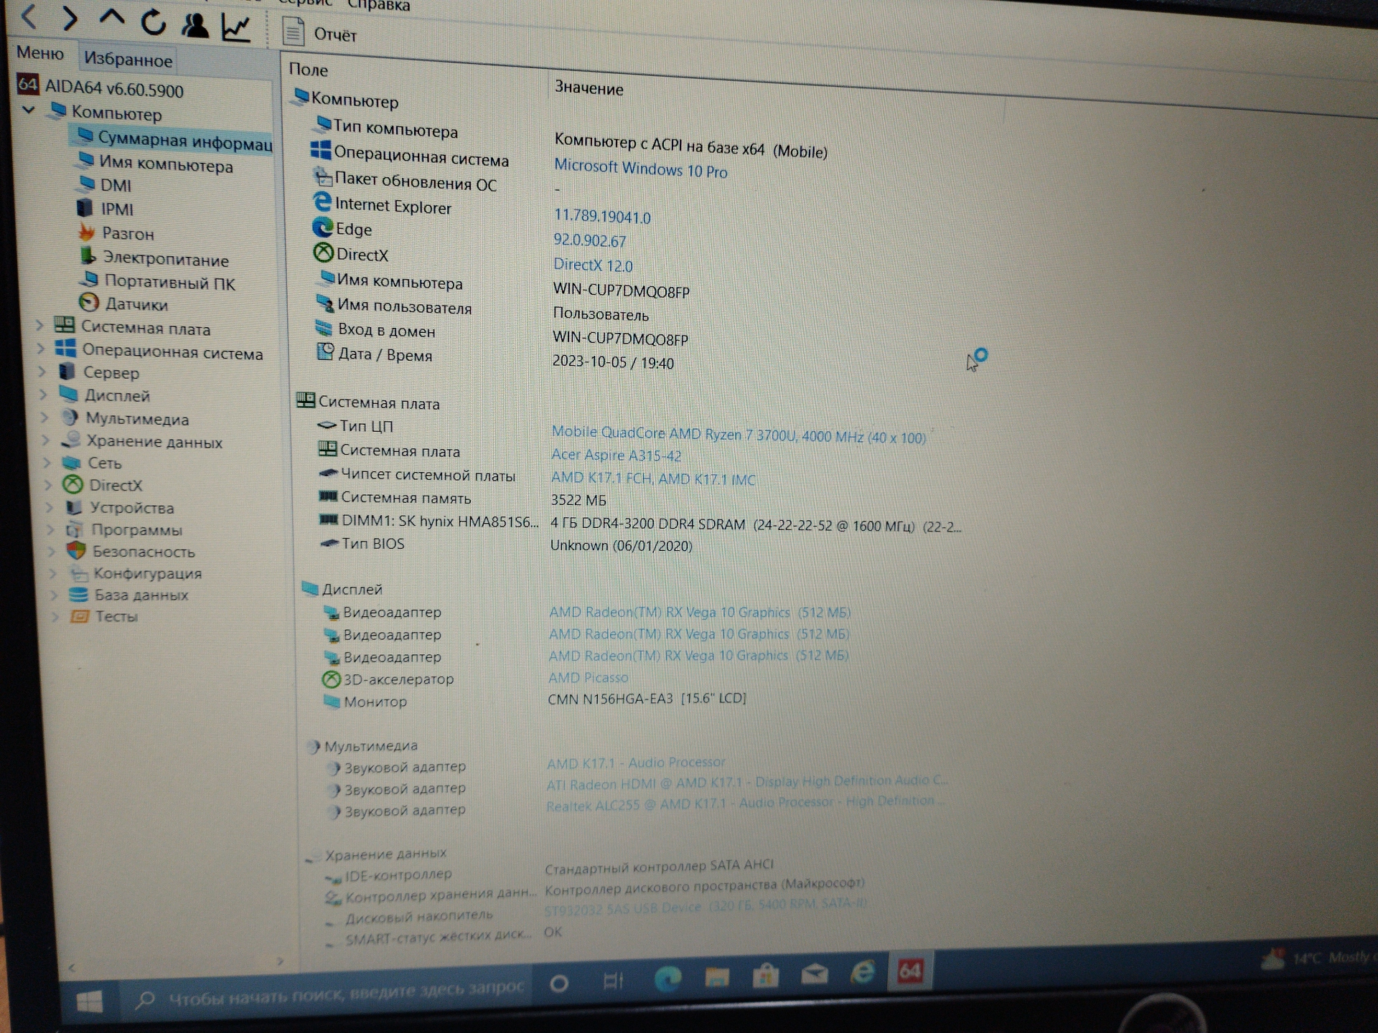Click the Программы sidebar icon
This screenshot has height=1033, width=1378.
coord(74,529)
